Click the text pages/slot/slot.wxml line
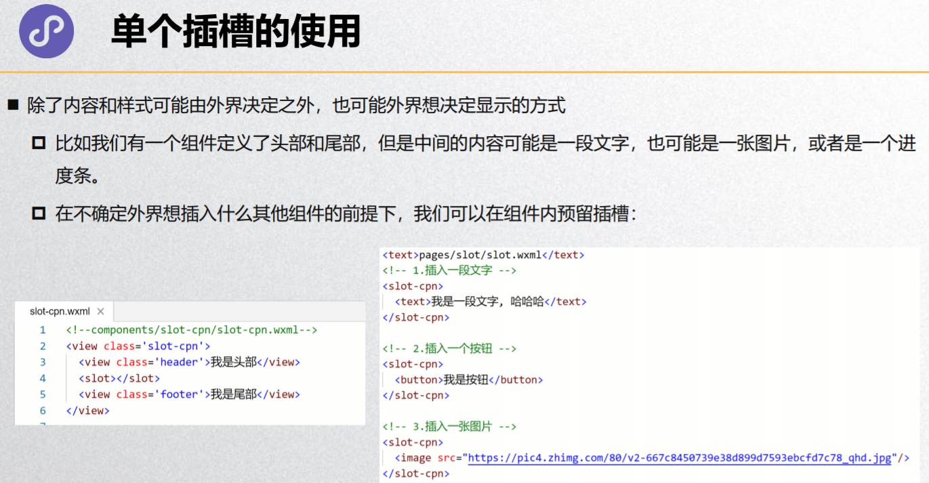 tap(483, 255)
